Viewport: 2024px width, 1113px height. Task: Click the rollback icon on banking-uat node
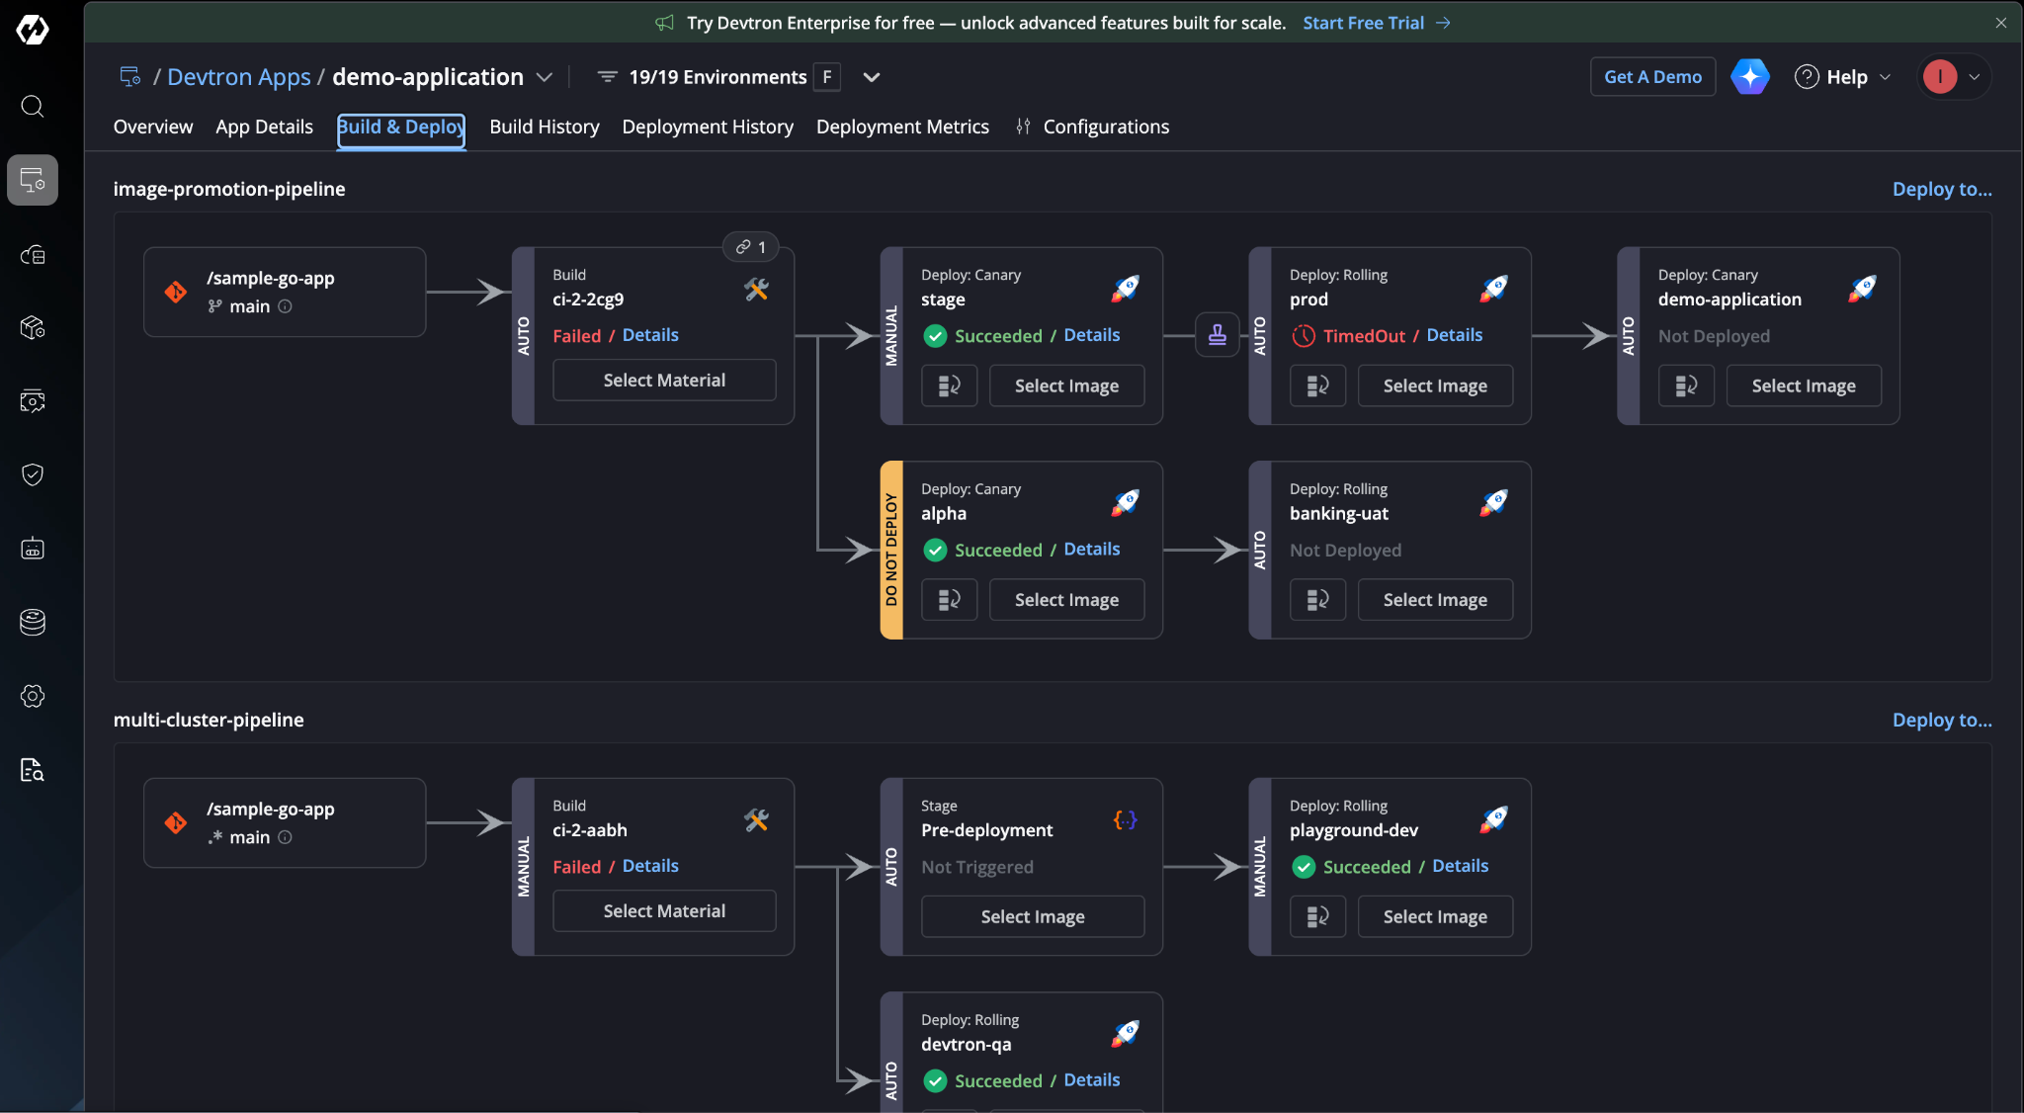1317,600
